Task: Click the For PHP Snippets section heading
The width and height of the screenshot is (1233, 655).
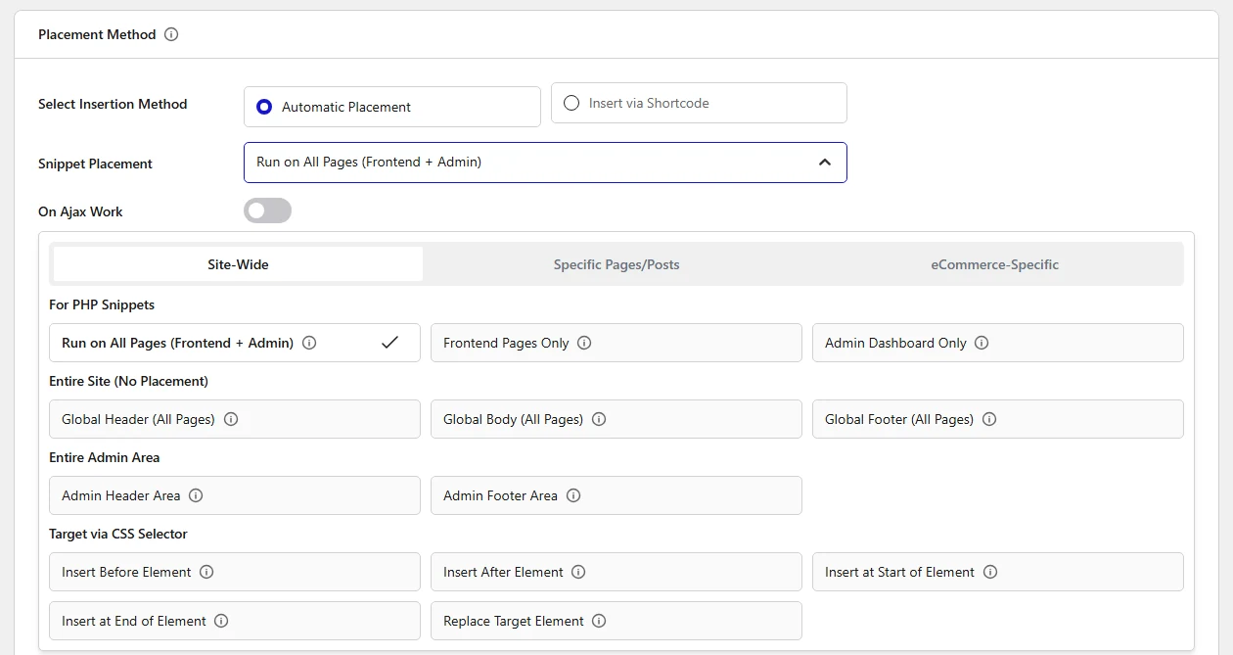Action: [x=102, y=304]
